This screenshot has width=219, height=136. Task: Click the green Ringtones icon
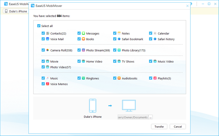coord(83,78)
